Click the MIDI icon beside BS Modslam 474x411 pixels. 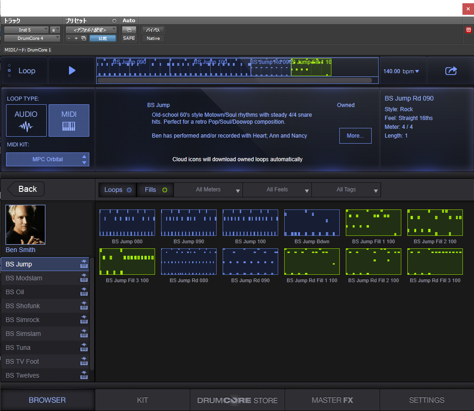click(x=84, y=278)
